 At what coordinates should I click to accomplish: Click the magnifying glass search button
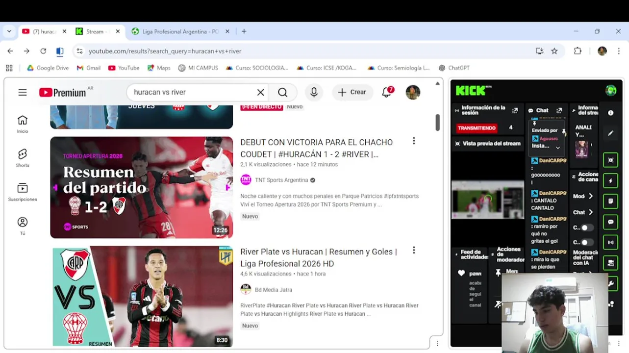[283, 92]
